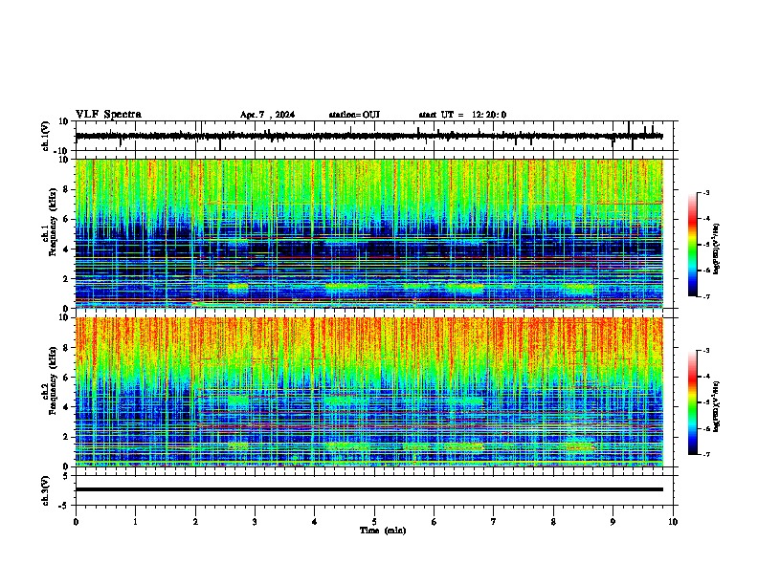Select the Time (min) axis title
This screenshot has height=585, width=758.
point(383,531)
